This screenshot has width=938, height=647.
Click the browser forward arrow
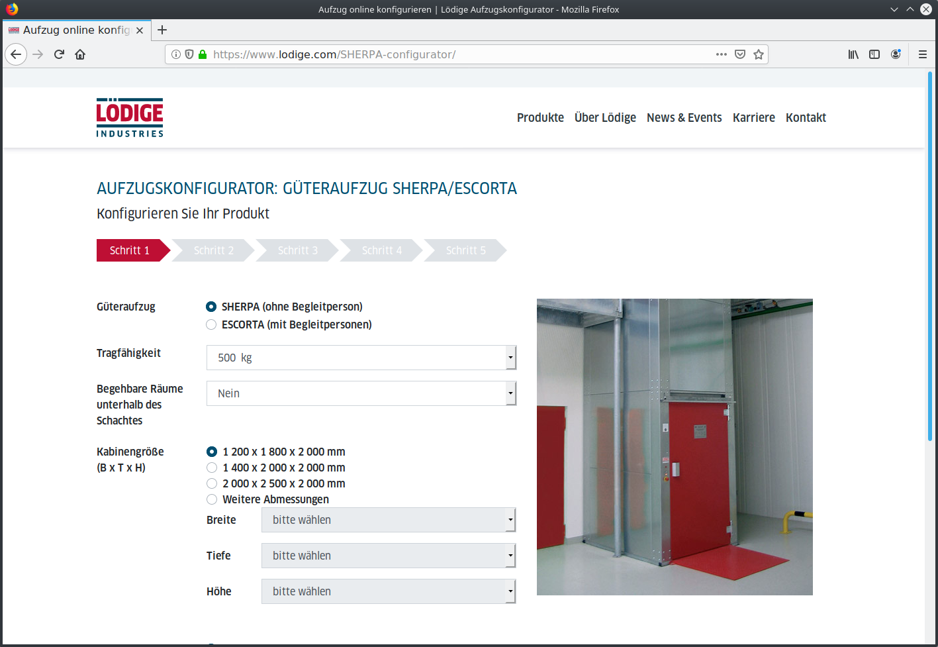pyautogui.click(x=38, y=54)
